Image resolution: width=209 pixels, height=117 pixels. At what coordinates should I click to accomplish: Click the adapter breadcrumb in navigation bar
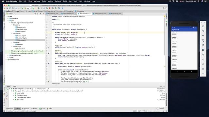[x=70, y=11]
